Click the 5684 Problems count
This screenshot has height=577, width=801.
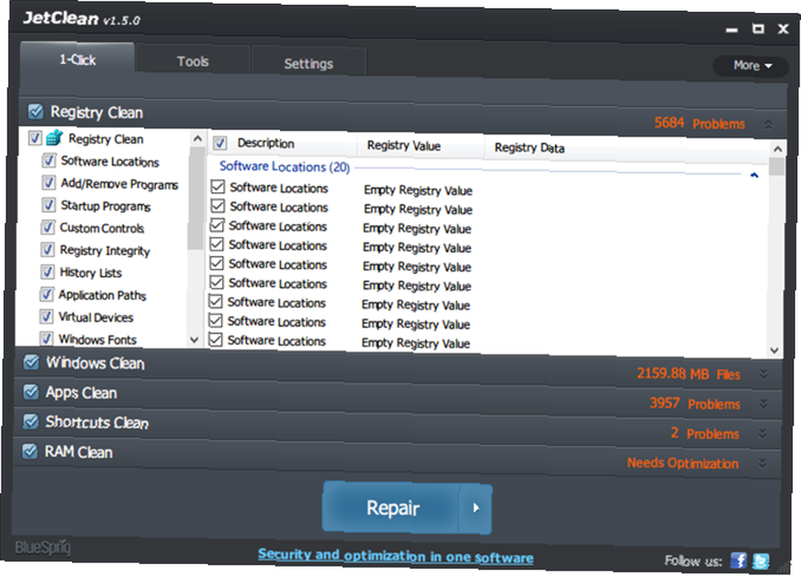[699, 123]
